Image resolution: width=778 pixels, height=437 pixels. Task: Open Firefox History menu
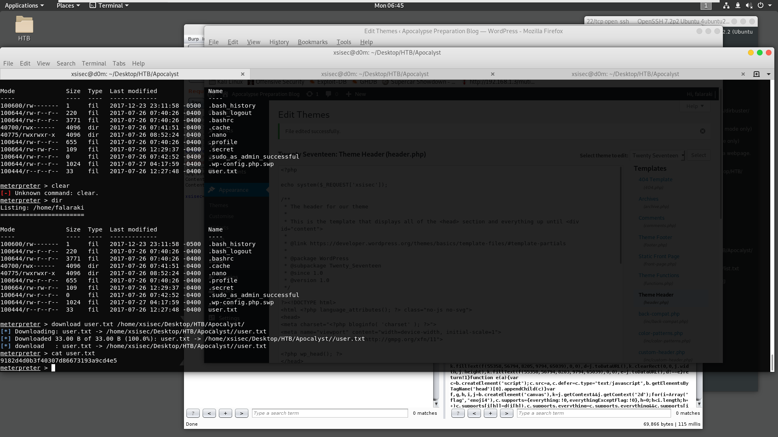click(279, 42)
